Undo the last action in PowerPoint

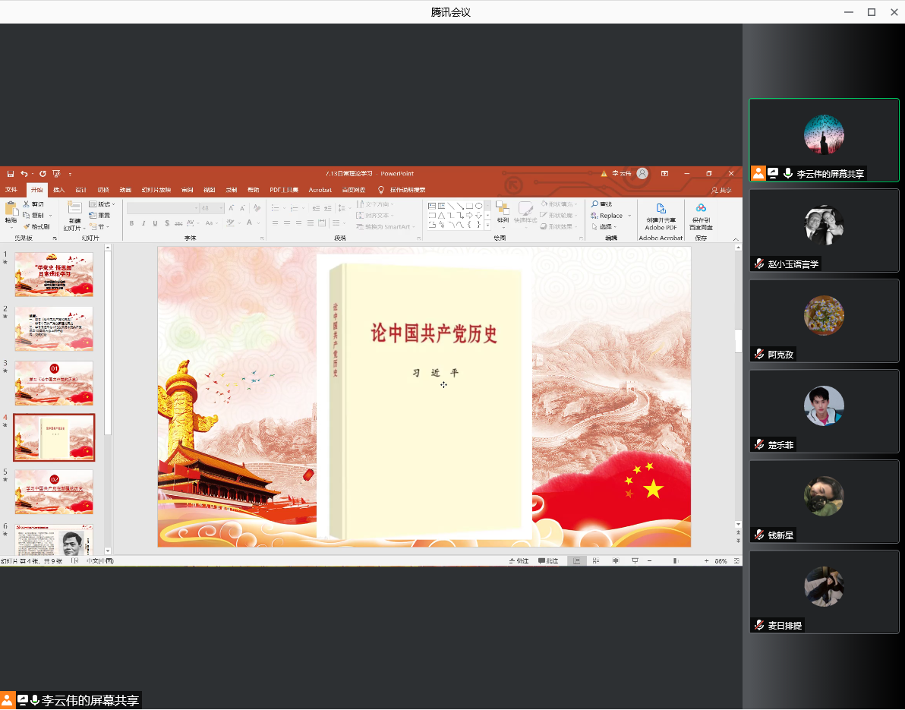pyautogui.click(x=24, y=174)
